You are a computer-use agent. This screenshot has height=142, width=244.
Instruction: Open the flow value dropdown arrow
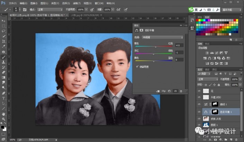pyautogui.click(x=113, y=10)
